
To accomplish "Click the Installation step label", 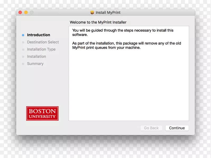I will point(36,56).
